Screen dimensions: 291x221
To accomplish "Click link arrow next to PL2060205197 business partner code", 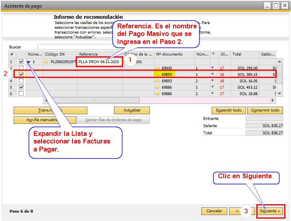I will click(46, 62).
